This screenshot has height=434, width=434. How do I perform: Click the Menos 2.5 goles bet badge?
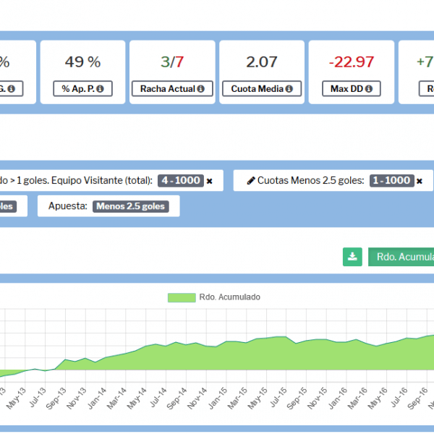(x=131, y=206)
